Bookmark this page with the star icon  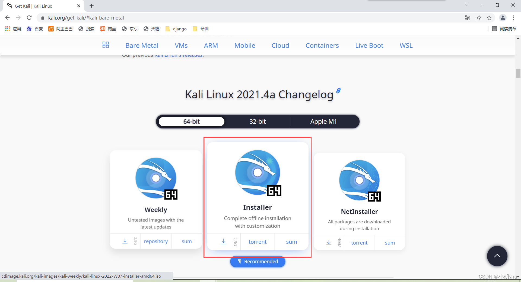(x=489, y=18)
